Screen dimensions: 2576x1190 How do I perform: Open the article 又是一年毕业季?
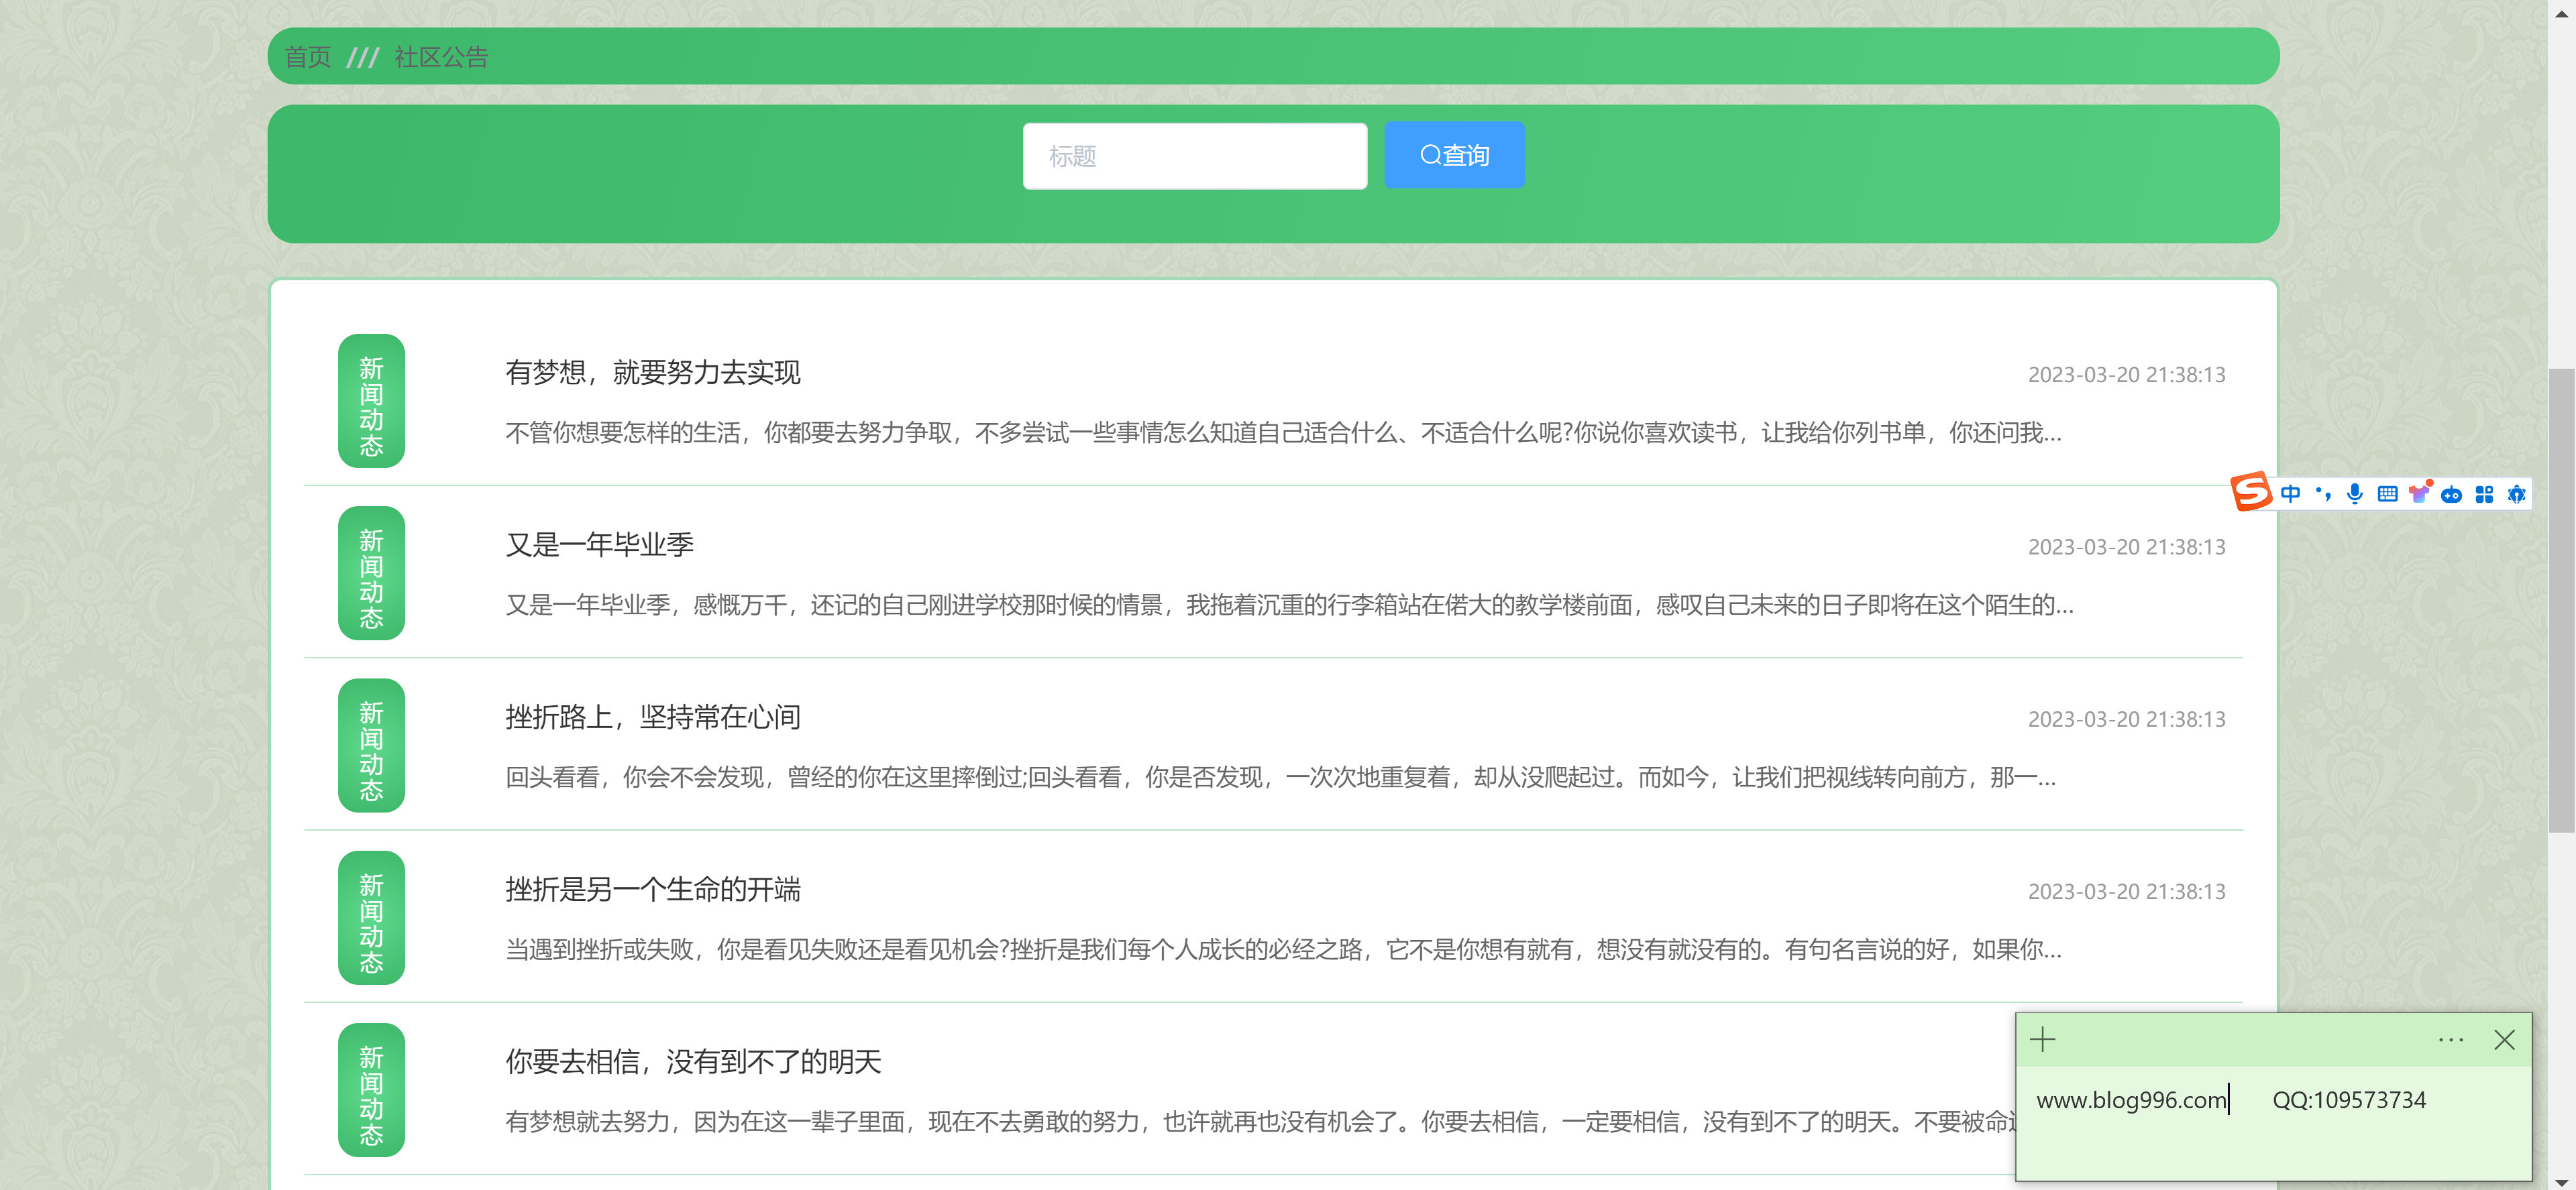(x=599, y=544)
